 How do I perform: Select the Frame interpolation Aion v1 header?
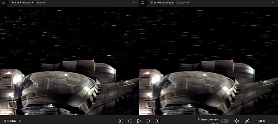(x=28, y=3)
